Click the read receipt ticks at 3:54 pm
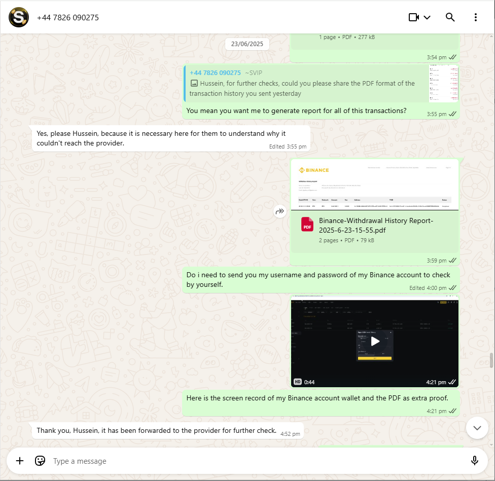Viewport: 495px width, 481px height. [x=453, y=57]
